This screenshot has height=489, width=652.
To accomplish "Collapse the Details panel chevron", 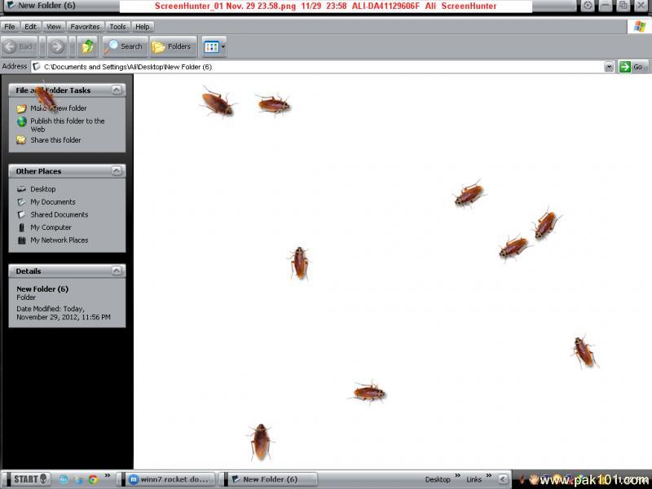I will click(x=117, y=271).
